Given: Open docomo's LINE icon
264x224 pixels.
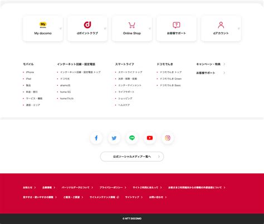Looking at the screenshot, I should (x=132, y=138).
